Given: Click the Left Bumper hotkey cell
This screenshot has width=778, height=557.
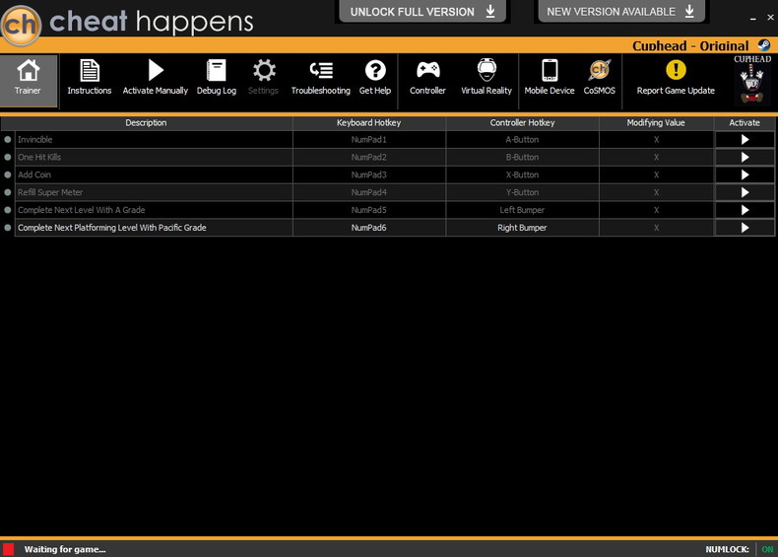Looking at the screenshot, I should tap(522, 210).
